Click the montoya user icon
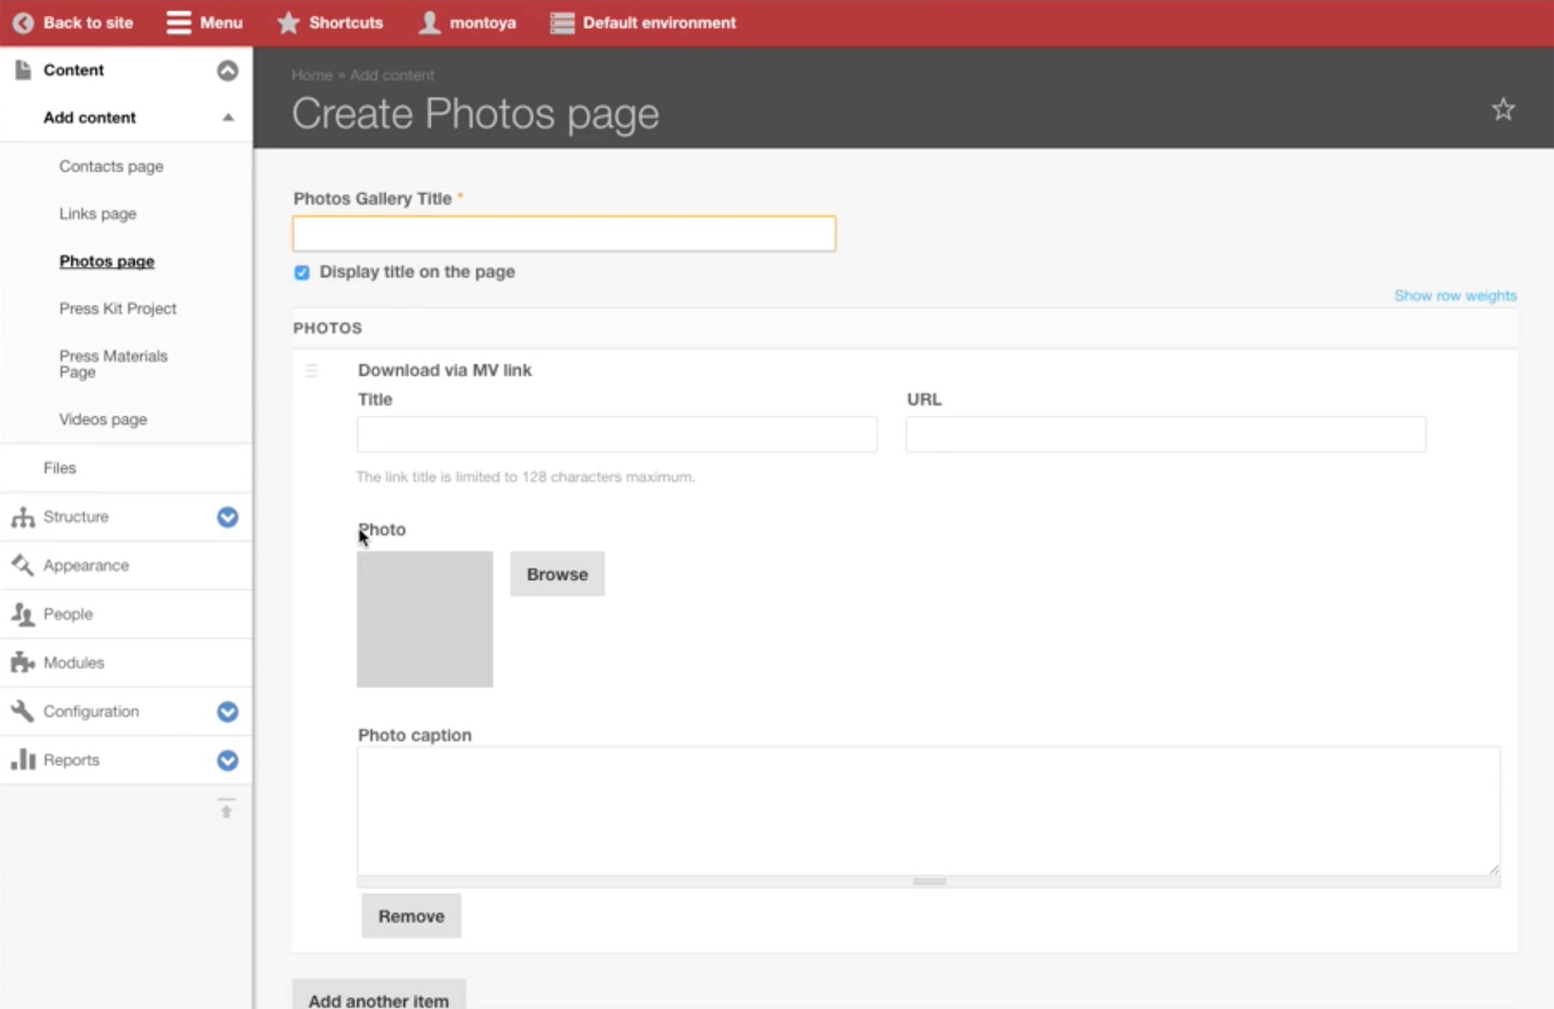Image resolution: width=1554 pixels, height=1009 pixels. tap(429, 23)
